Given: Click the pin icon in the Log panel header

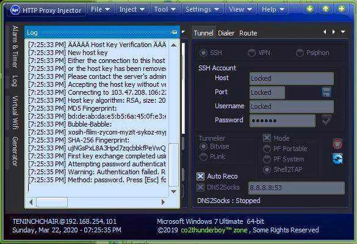Looking at the screenshot, I should click(x=174, y=32).
